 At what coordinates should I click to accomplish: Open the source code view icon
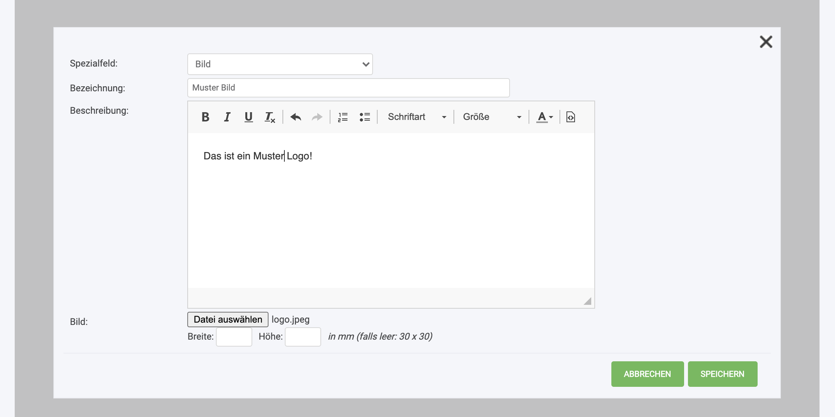[570, 117]
